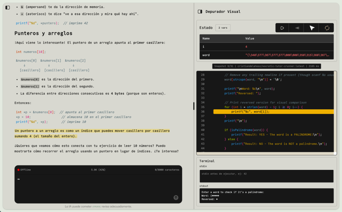Click the "Depurador Visual" title text
Screen dimensions: 342x212
[x=223, y=12]
